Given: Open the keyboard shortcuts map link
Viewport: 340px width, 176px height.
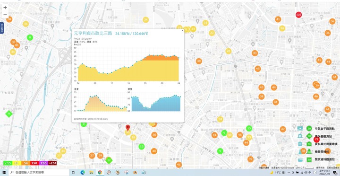Looking at the screenshot, I should (264, 168).
